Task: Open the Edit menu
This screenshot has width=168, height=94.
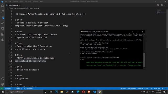Action: pyautogui.click(x=10, y=2)
